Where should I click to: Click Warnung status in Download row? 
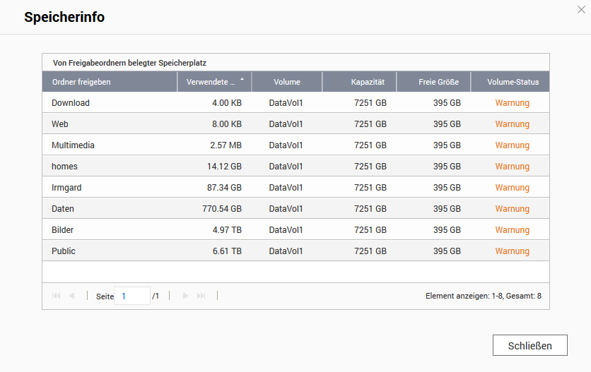(x=513, y=103)
